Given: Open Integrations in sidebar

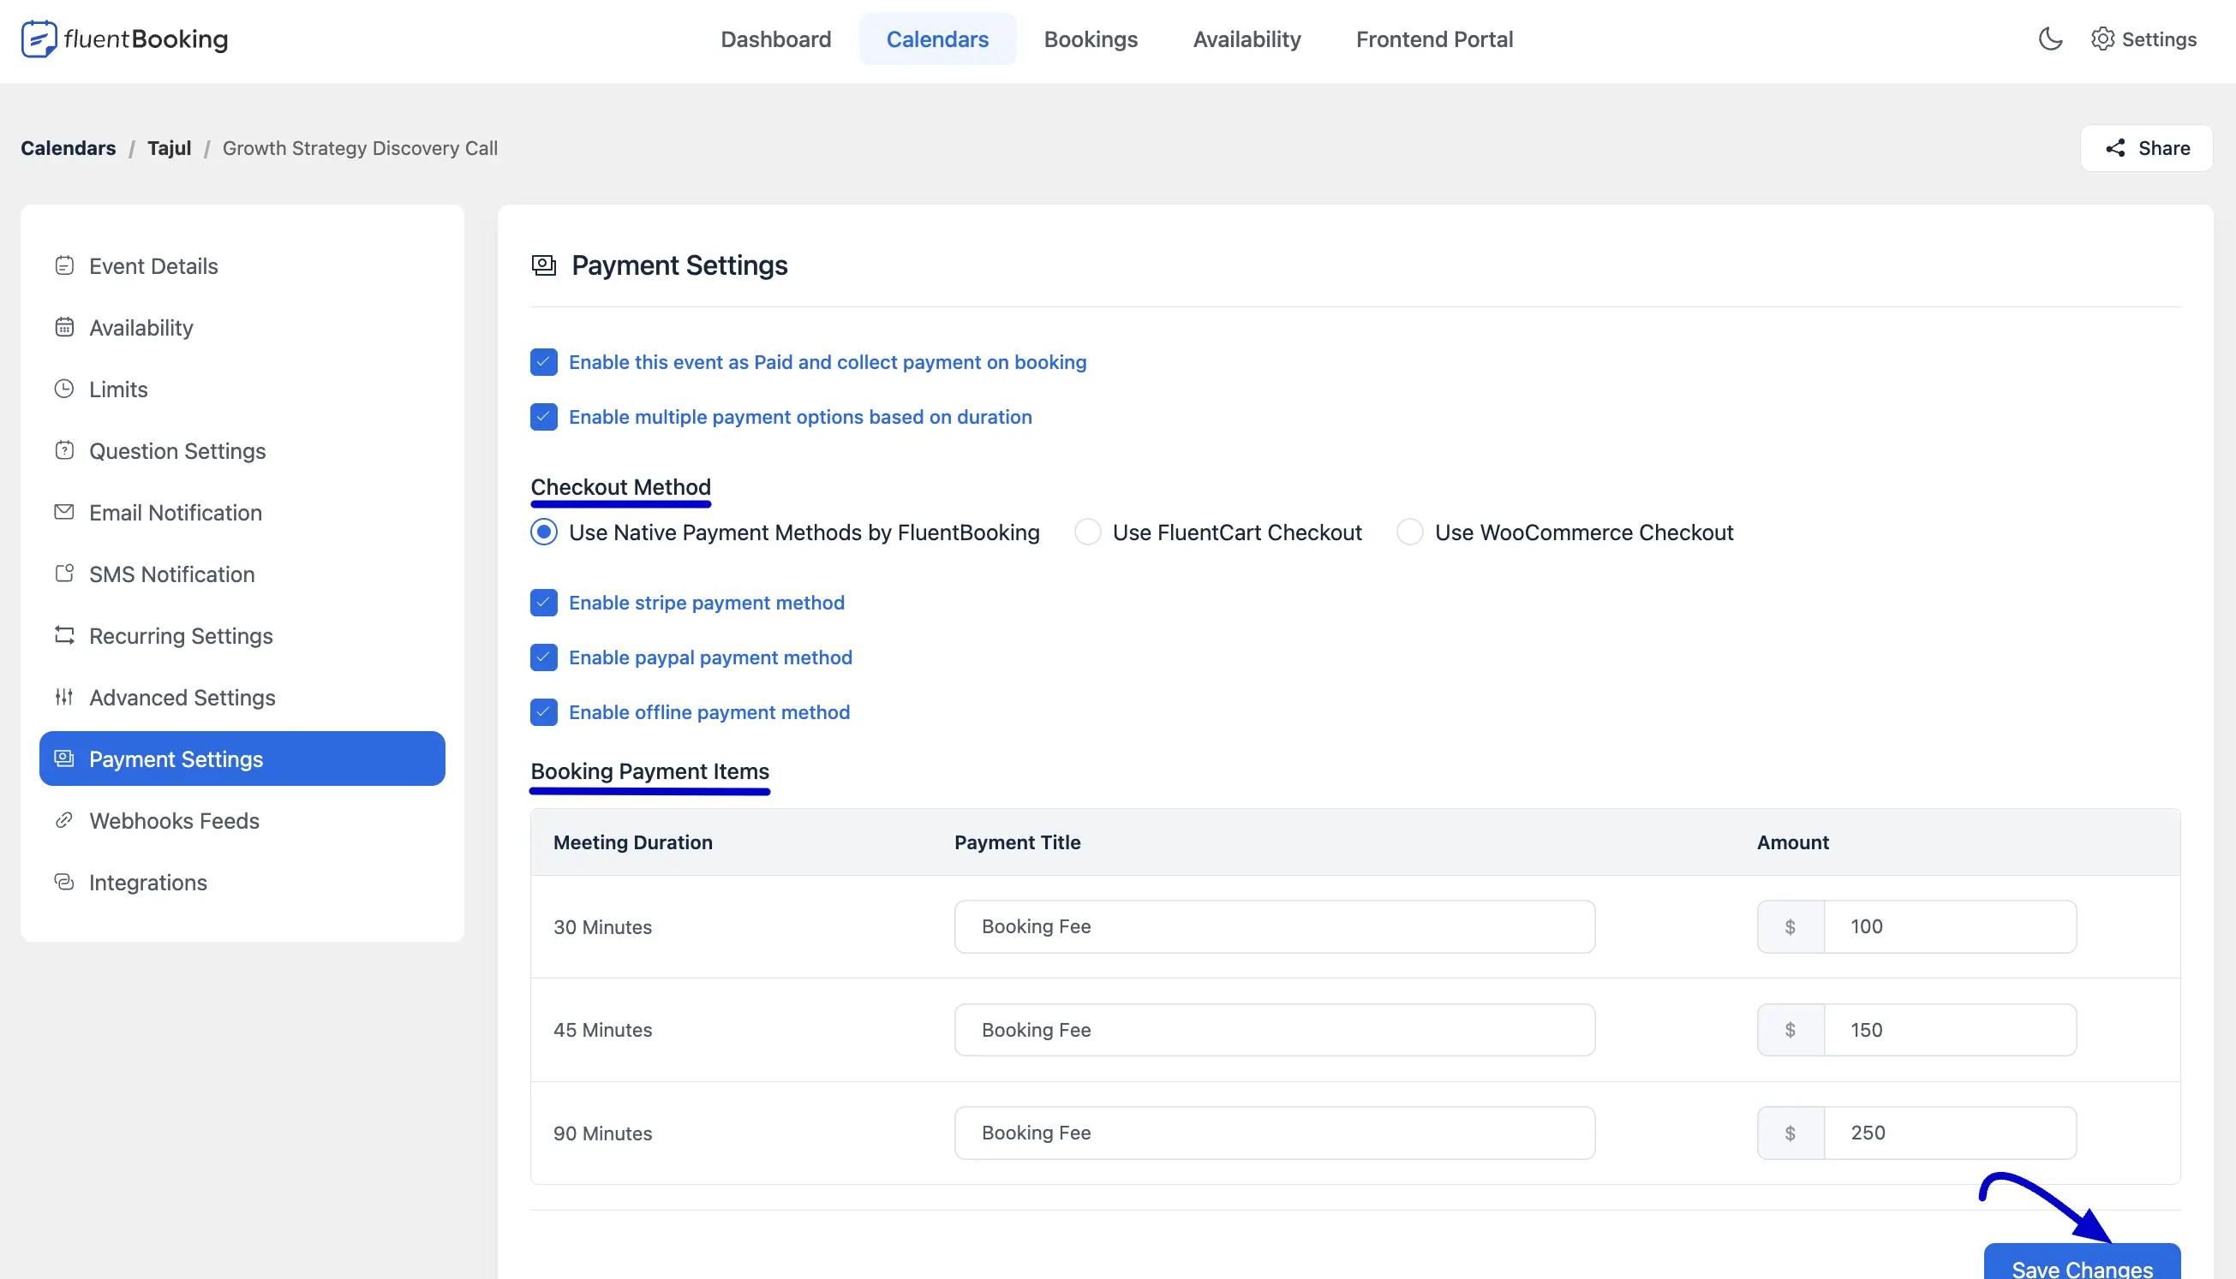Looking at the screenshot, I should pyautogui.click(x=242, y=881).
